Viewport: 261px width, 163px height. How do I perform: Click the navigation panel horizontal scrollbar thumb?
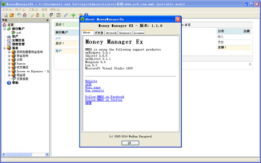(x=19, y=154)
